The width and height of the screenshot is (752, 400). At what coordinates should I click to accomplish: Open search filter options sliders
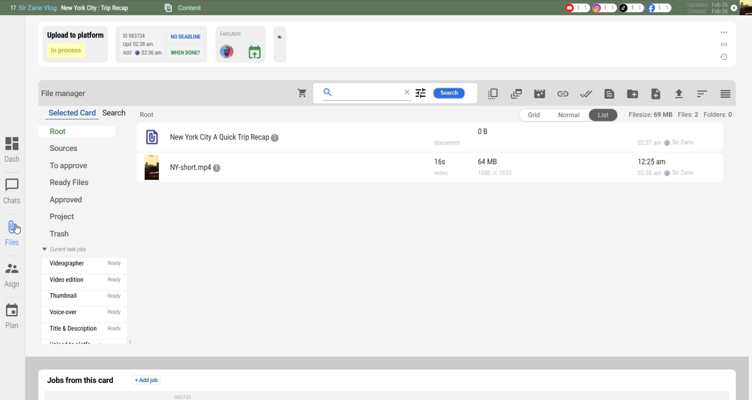[x=420, y=93]
